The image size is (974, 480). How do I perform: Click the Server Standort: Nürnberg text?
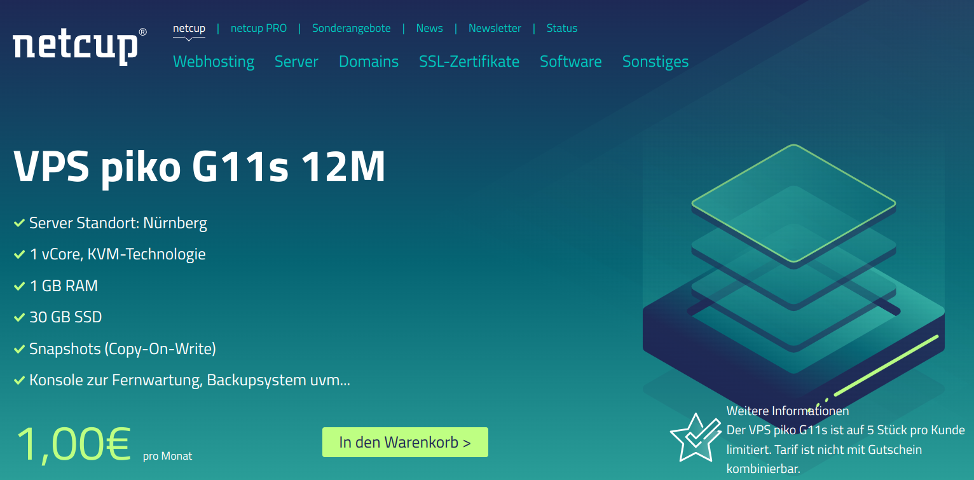click(118, 223)
